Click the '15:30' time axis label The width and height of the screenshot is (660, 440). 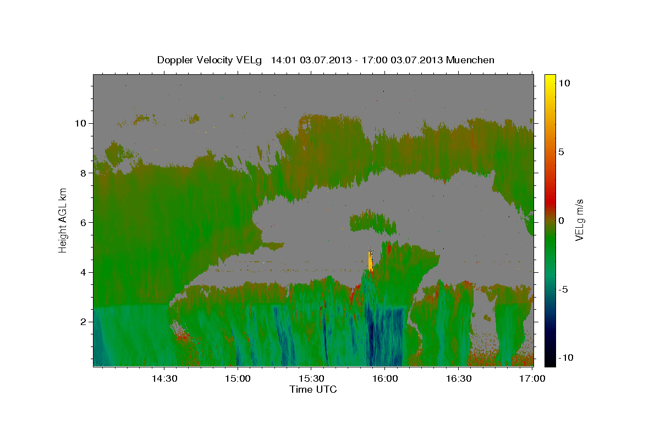[x=311, y=379]
